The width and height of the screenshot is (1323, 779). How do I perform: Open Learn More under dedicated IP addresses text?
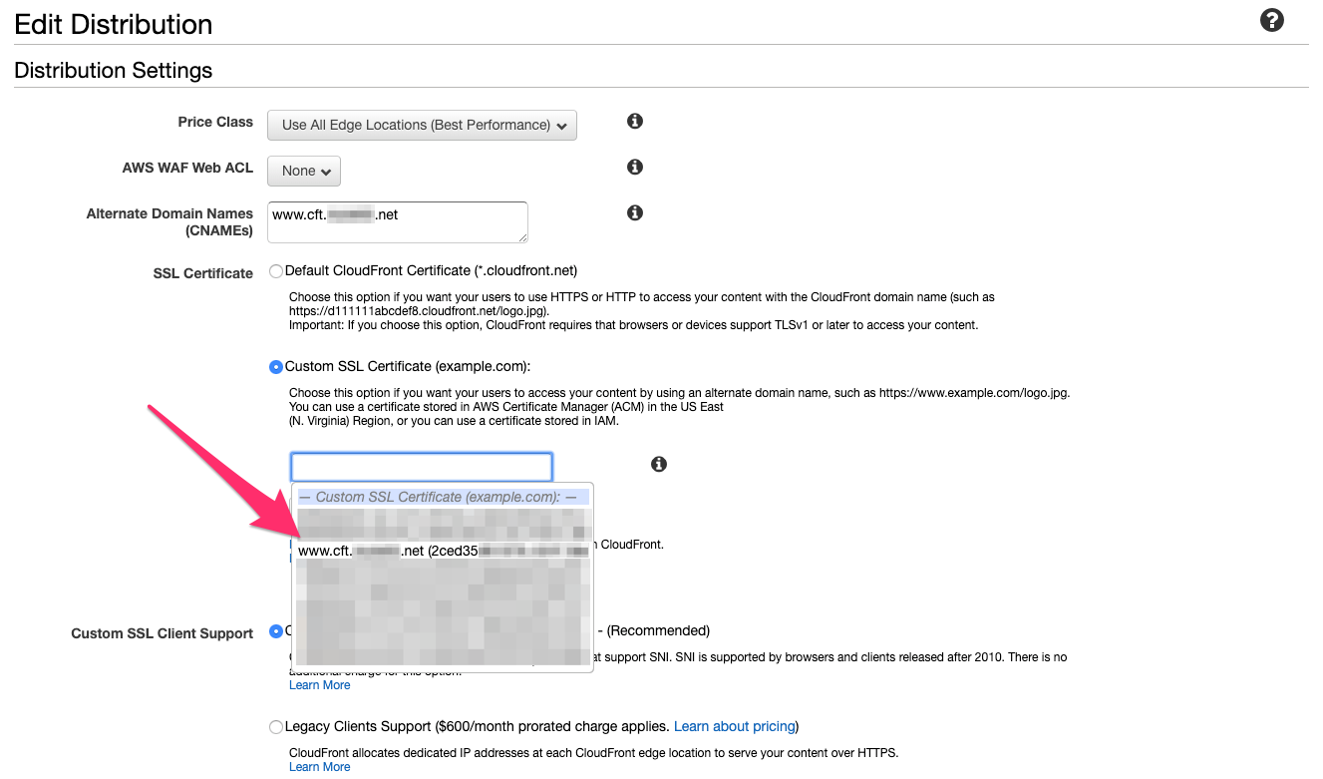pyautogui.click(x=319, y=767)
